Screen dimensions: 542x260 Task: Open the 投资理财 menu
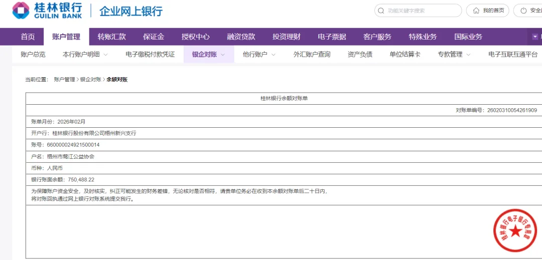[x=286, y=37]
